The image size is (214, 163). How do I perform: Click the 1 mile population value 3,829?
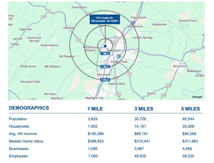[x=92, y=119]
